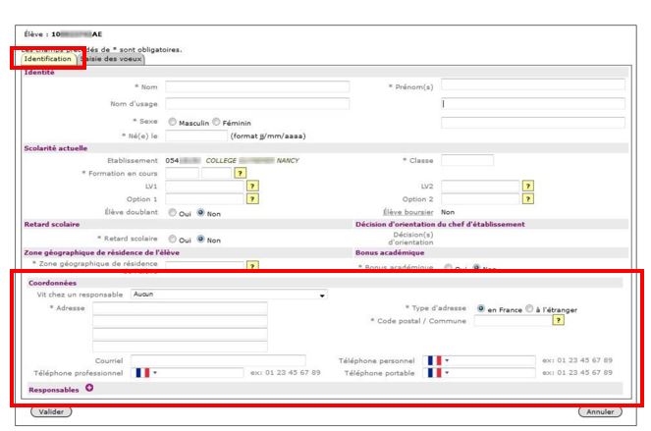This screenshot has width=651, height=431.
Task: Click the Option 1 help lookup icon
Action: pyautogui.click(x=251, y=198)
